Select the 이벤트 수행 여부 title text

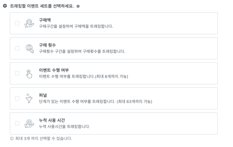54,70
